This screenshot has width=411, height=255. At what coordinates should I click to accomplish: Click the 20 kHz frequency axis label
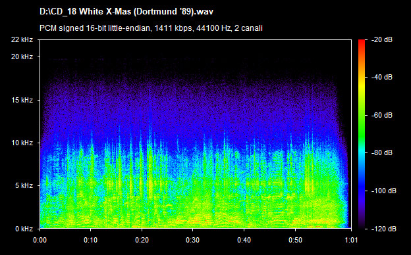click(x=22, y=57)
